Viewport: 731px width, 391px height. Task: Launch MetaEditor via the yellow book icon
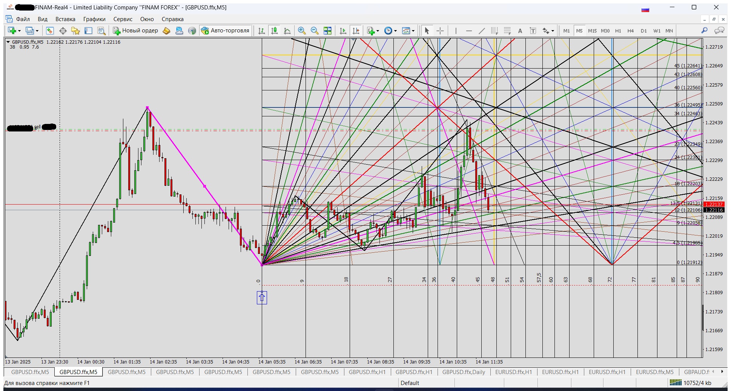pos(166,31)
